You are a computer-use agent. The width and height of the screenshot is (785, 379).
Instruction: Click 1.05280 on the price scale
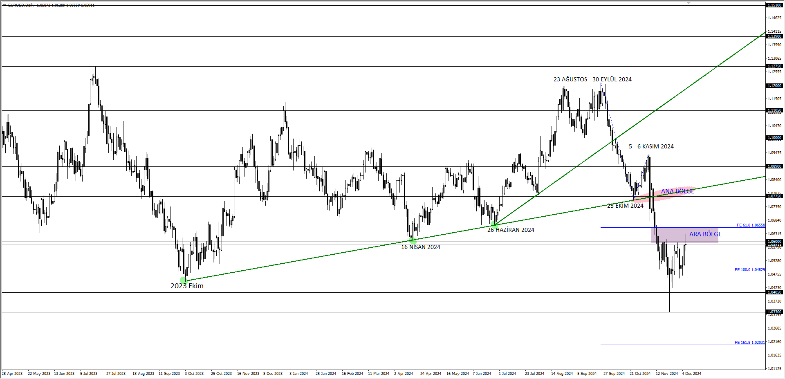click(775, 261)
